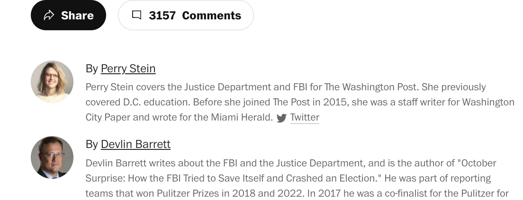Open the 3157 Comments section

click(x=186, y=15)
